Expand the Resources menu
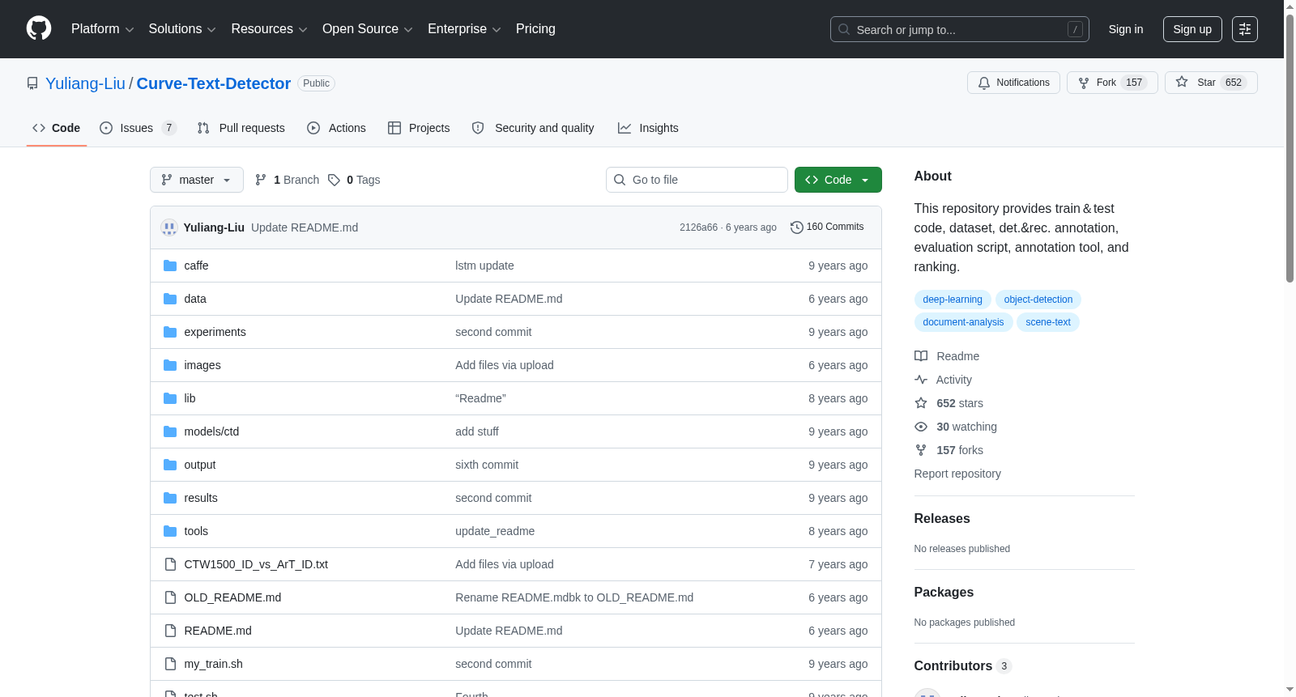1296x697 pixels. pyautogui.click(x=269, y=29)
